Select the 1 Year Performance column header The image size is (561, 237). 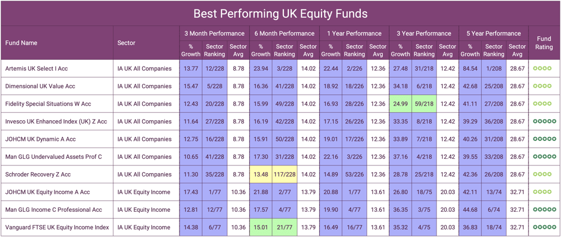pyautogui.click(x=354, y=34)
